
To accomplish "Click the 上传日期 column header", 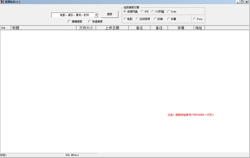I will (x=112, y=28).
